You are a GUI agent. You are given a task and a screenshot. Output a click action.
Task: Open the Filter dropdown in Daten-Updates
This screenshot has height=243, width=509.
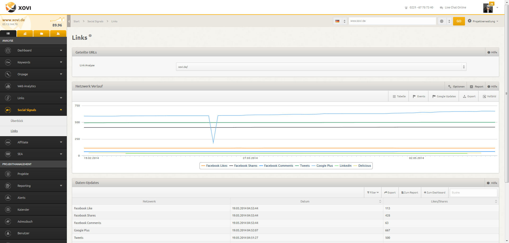[x=373, y=193]
